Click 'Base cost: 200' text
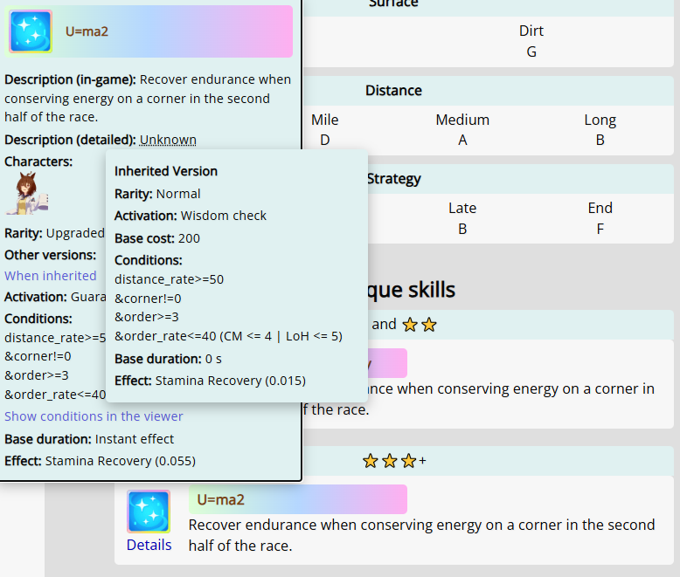The width and height of the screenshot is (680, 577). point(157,238)
